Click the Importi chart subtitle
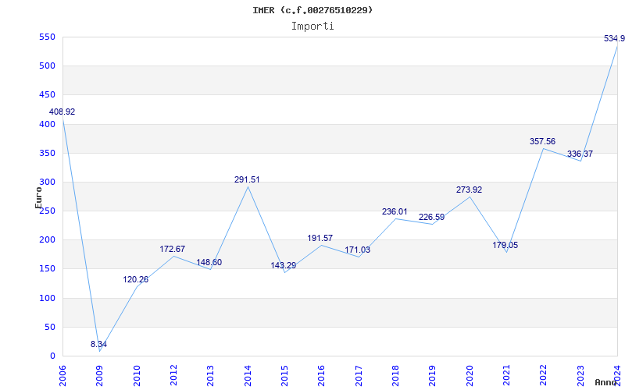The image size is (625, 390). (x=312, y=27)
